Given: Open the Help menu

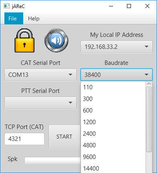Looking at the screenshot, I should point(34,18).
